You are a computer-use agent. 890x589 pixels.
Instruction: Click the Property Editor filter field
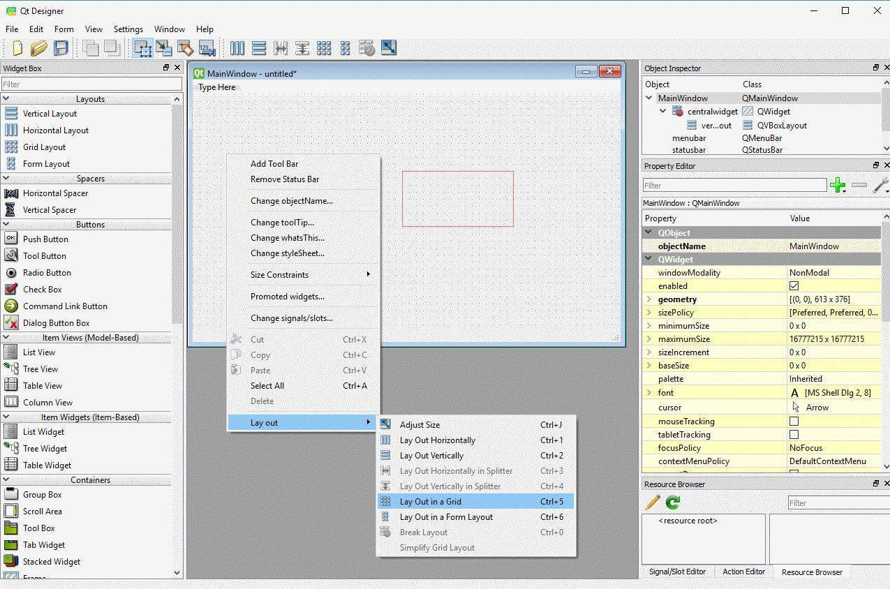click(734, 186)
